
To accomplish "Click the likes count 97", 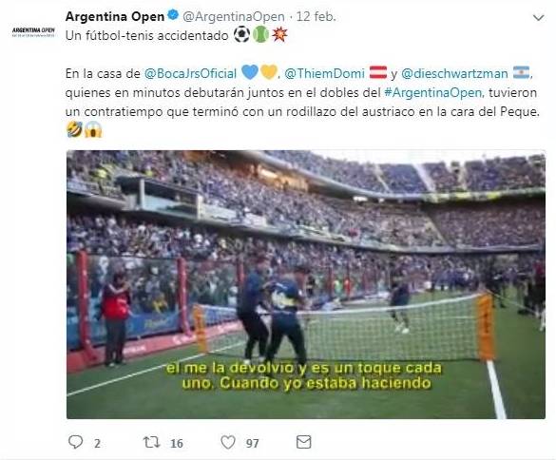I will (253, 443).
